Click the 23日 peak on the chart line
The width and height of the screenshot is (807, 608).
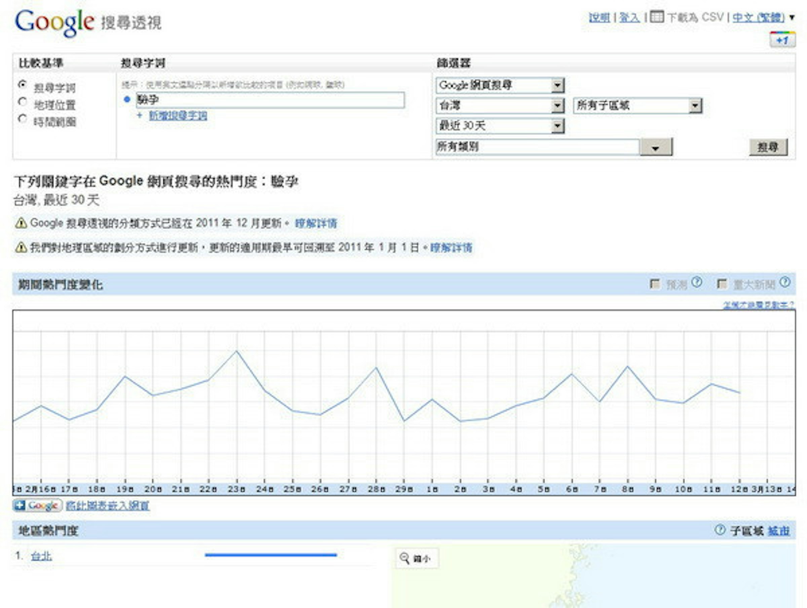[x=237, y=351]
